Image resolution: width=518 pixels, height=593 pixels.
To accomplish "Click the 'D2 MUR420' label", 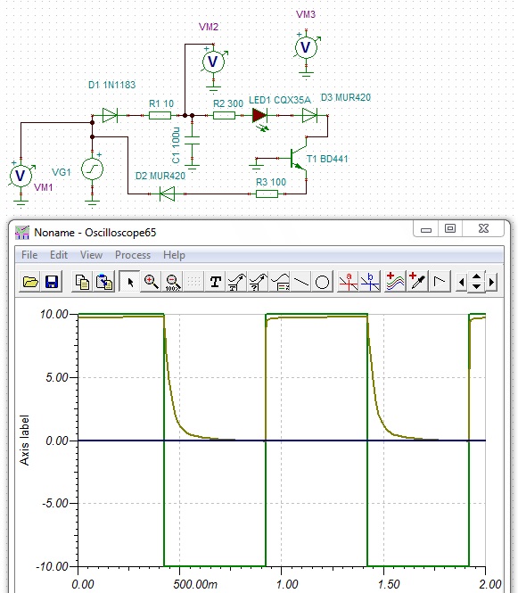I will 160,176.
